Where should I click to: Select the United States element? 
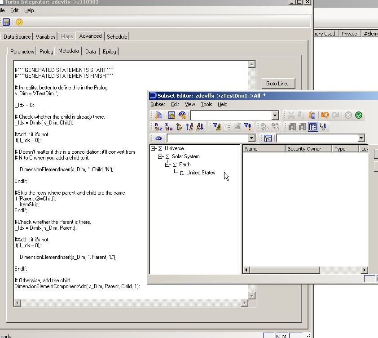pyautogui.click(x=201, y=173)
